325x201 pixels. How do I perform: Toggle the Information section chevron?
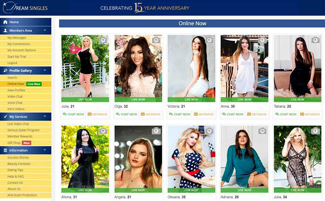pos(45,150)
